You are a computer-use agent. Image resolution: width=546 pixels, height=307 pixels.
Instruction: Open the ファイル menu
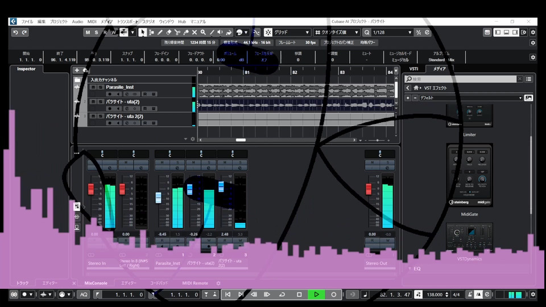coord(27,22)
